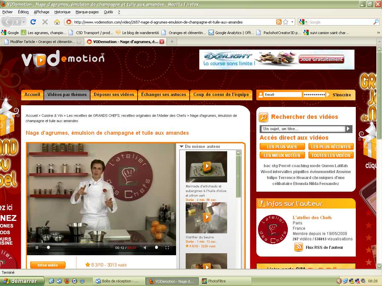Screen dimensions: 382x286
Task: Click the Email login field
Action: click(x=283, y=95)
